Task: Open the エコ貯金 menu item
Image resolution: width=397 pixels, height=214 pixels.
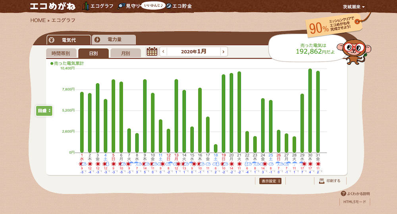Action: 179,6
